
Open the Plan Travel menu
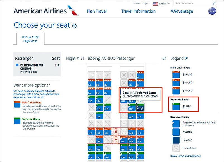[97, 11]
